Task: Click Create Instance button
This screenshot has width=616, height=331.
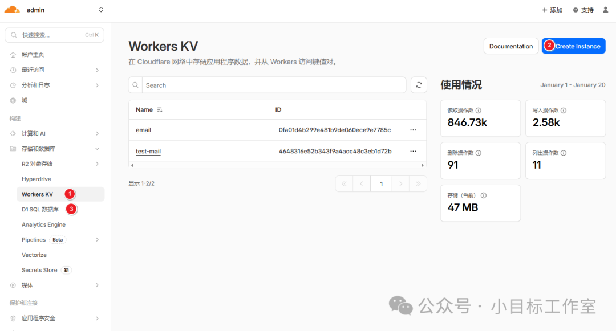Action: coord(573,46)
